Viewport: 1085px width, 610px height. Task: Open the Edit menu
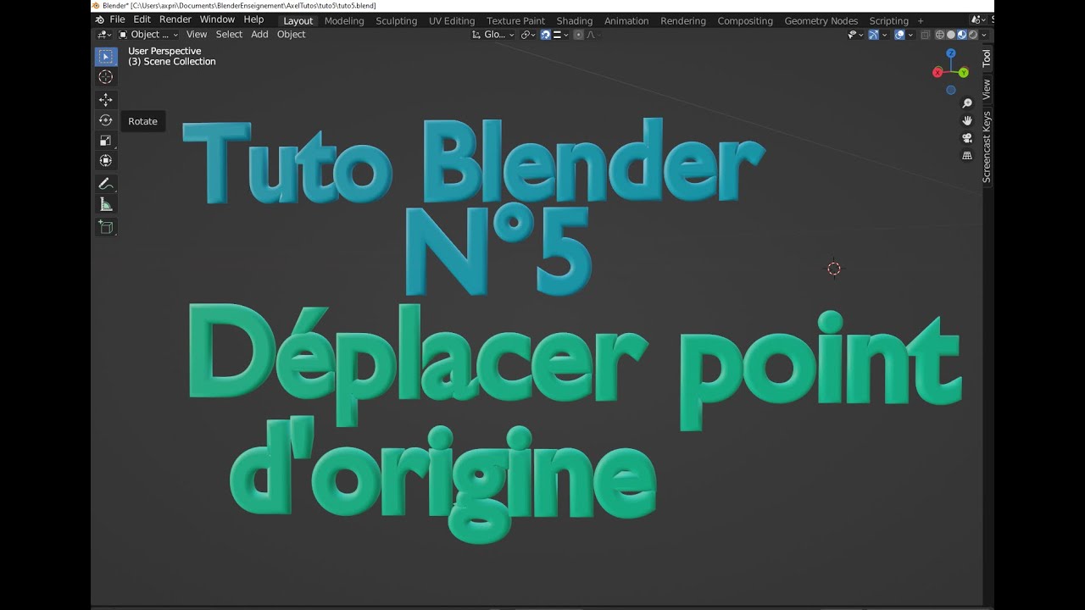click(142, 19)
